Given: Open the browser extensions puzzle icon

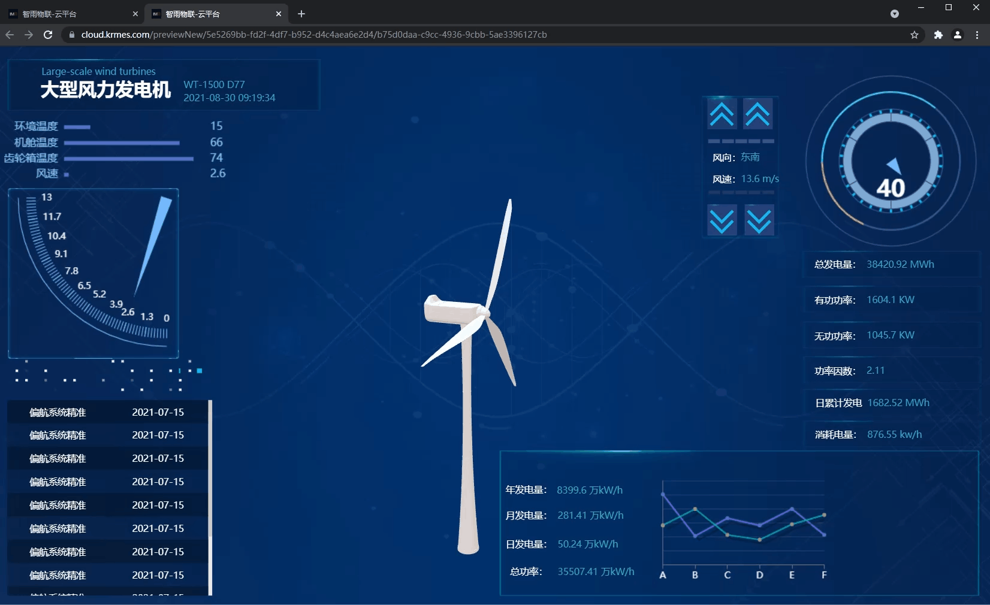Looking at the screenshot, I should [938, 35].
